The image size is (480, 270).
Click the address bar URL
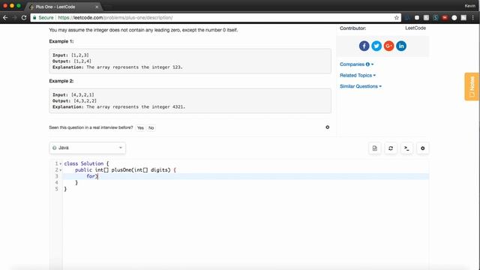point(115,18)
